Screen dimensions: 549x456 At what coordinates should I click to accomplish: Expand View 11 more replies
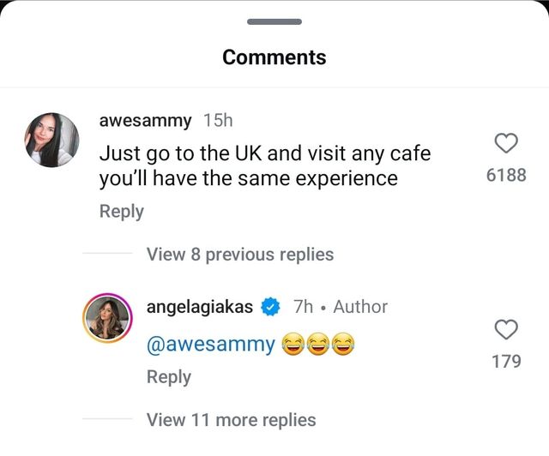tap(231, 420)
